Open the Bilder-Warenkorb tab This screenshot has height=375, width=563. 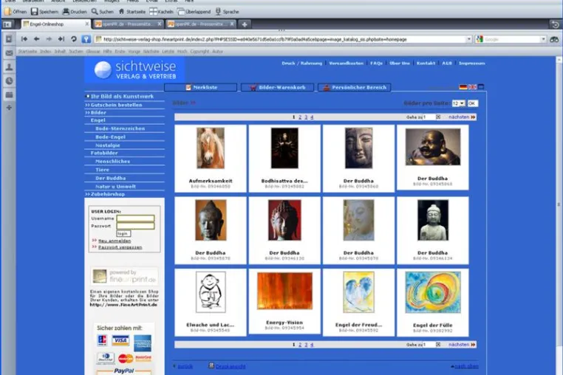point(277,88)
